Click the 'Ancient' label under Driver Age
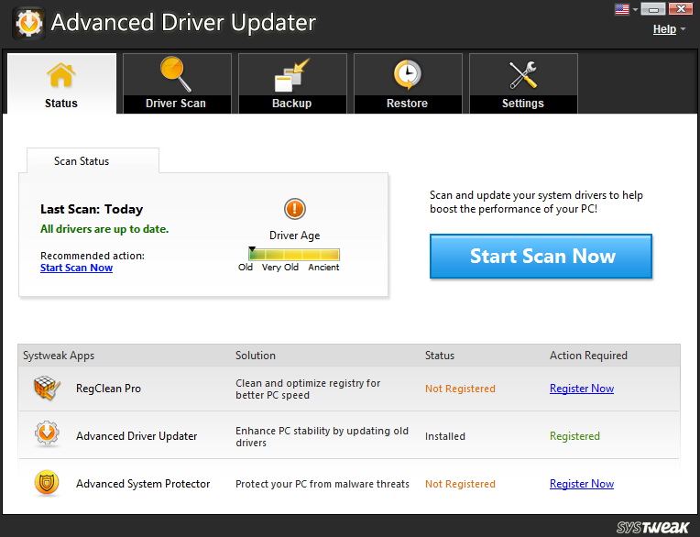The image size is (700, 537). point(323,267)
